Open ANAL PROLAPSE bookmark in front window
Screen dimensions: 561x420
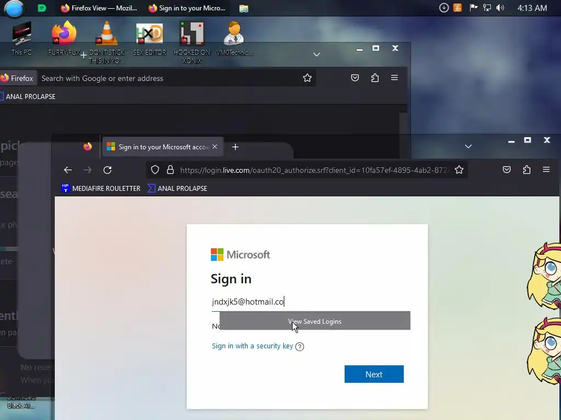coord(177,188)
